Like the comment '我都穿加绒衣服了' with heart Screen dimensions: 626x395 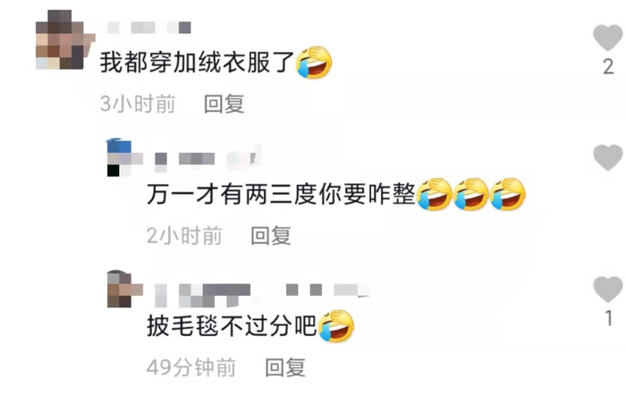[607, 38]
